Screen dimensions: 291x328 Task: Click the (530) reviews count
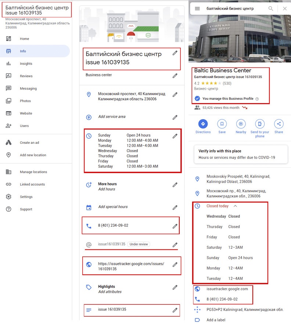(227, 83)
